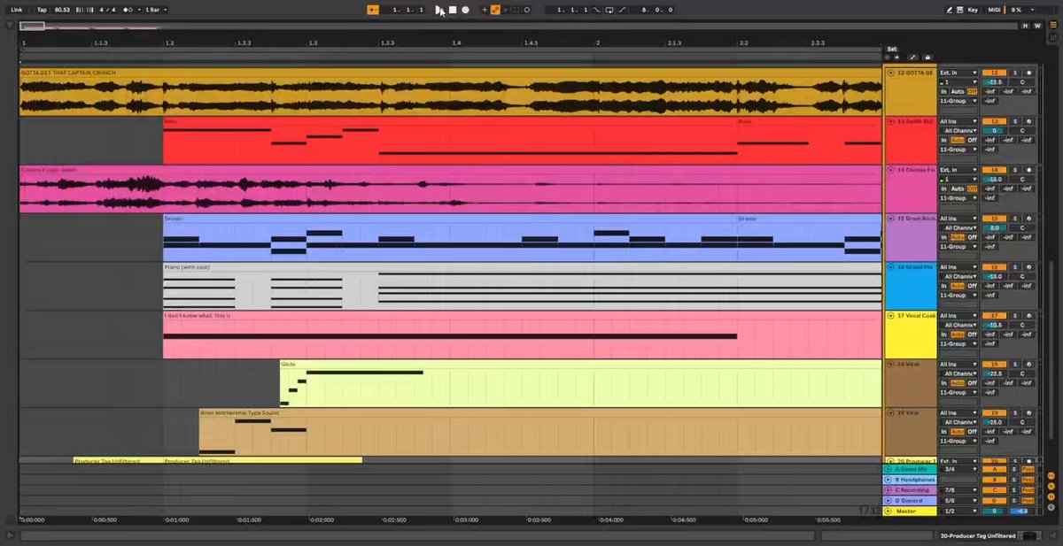Open All Channels dropdown on track 13
Image resolution: width=1063 pixels, height=546 pixels.
tap(958, 130)
